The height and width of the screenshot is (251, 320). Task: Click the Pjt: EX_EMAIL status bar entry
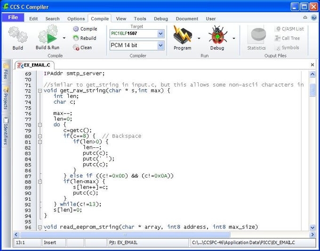point(148,243)
